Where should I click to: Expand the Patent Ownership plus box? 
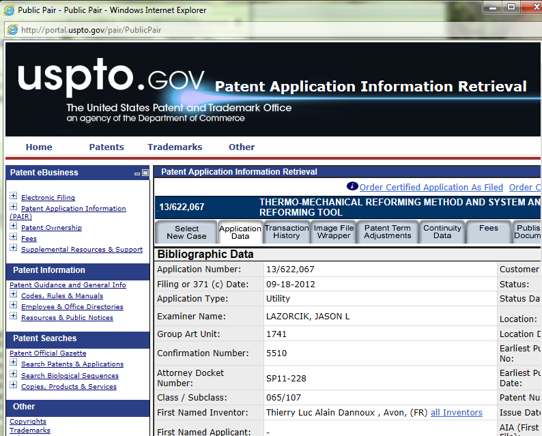pos(13,226)
